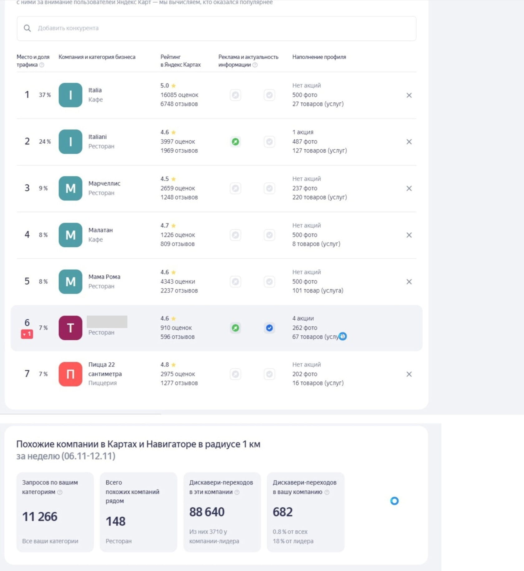The image size is (524, 571).
Task: Open the Мама Рома company name
Action: coord(104,277)
